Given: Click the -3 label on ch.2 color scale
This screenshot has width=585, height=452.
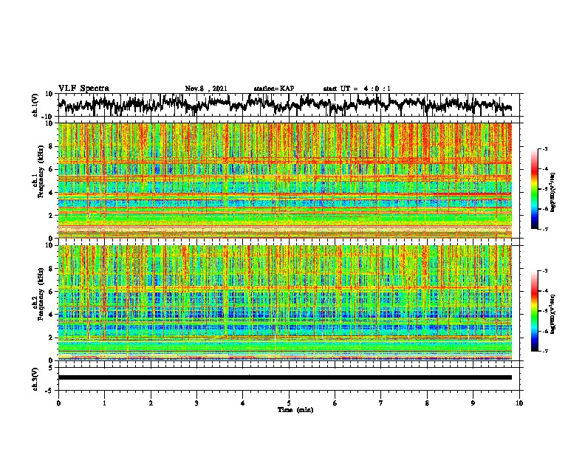Looking at the screenshot, I should 545,270.
